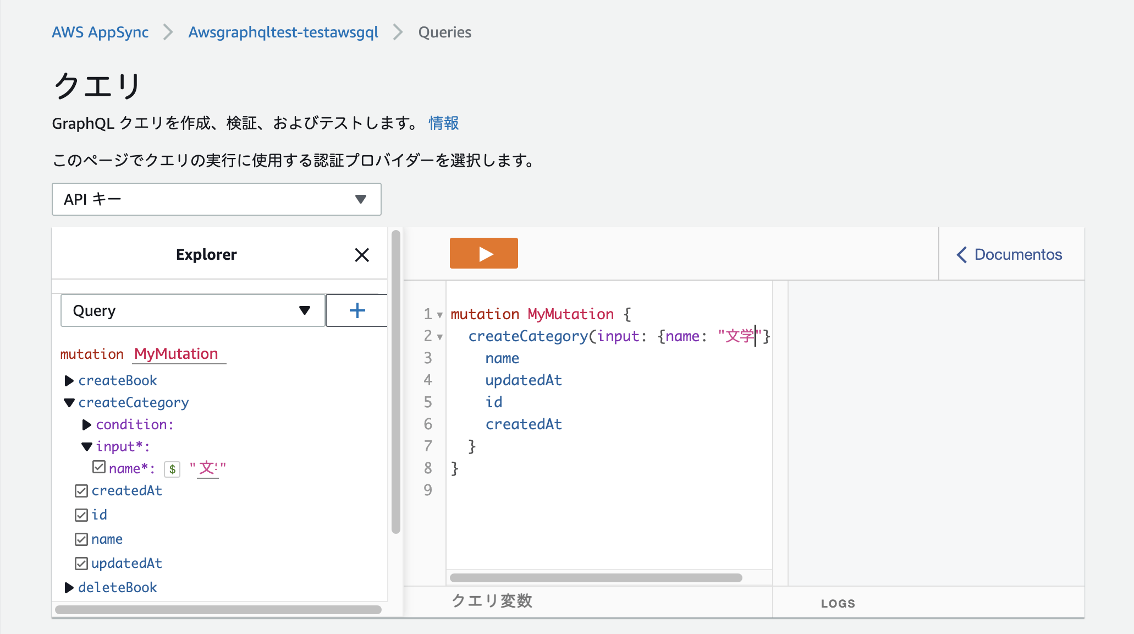This screenshot has height=634, width=1134.
Task: Close the Explorer panel
Action: point(362,255)
